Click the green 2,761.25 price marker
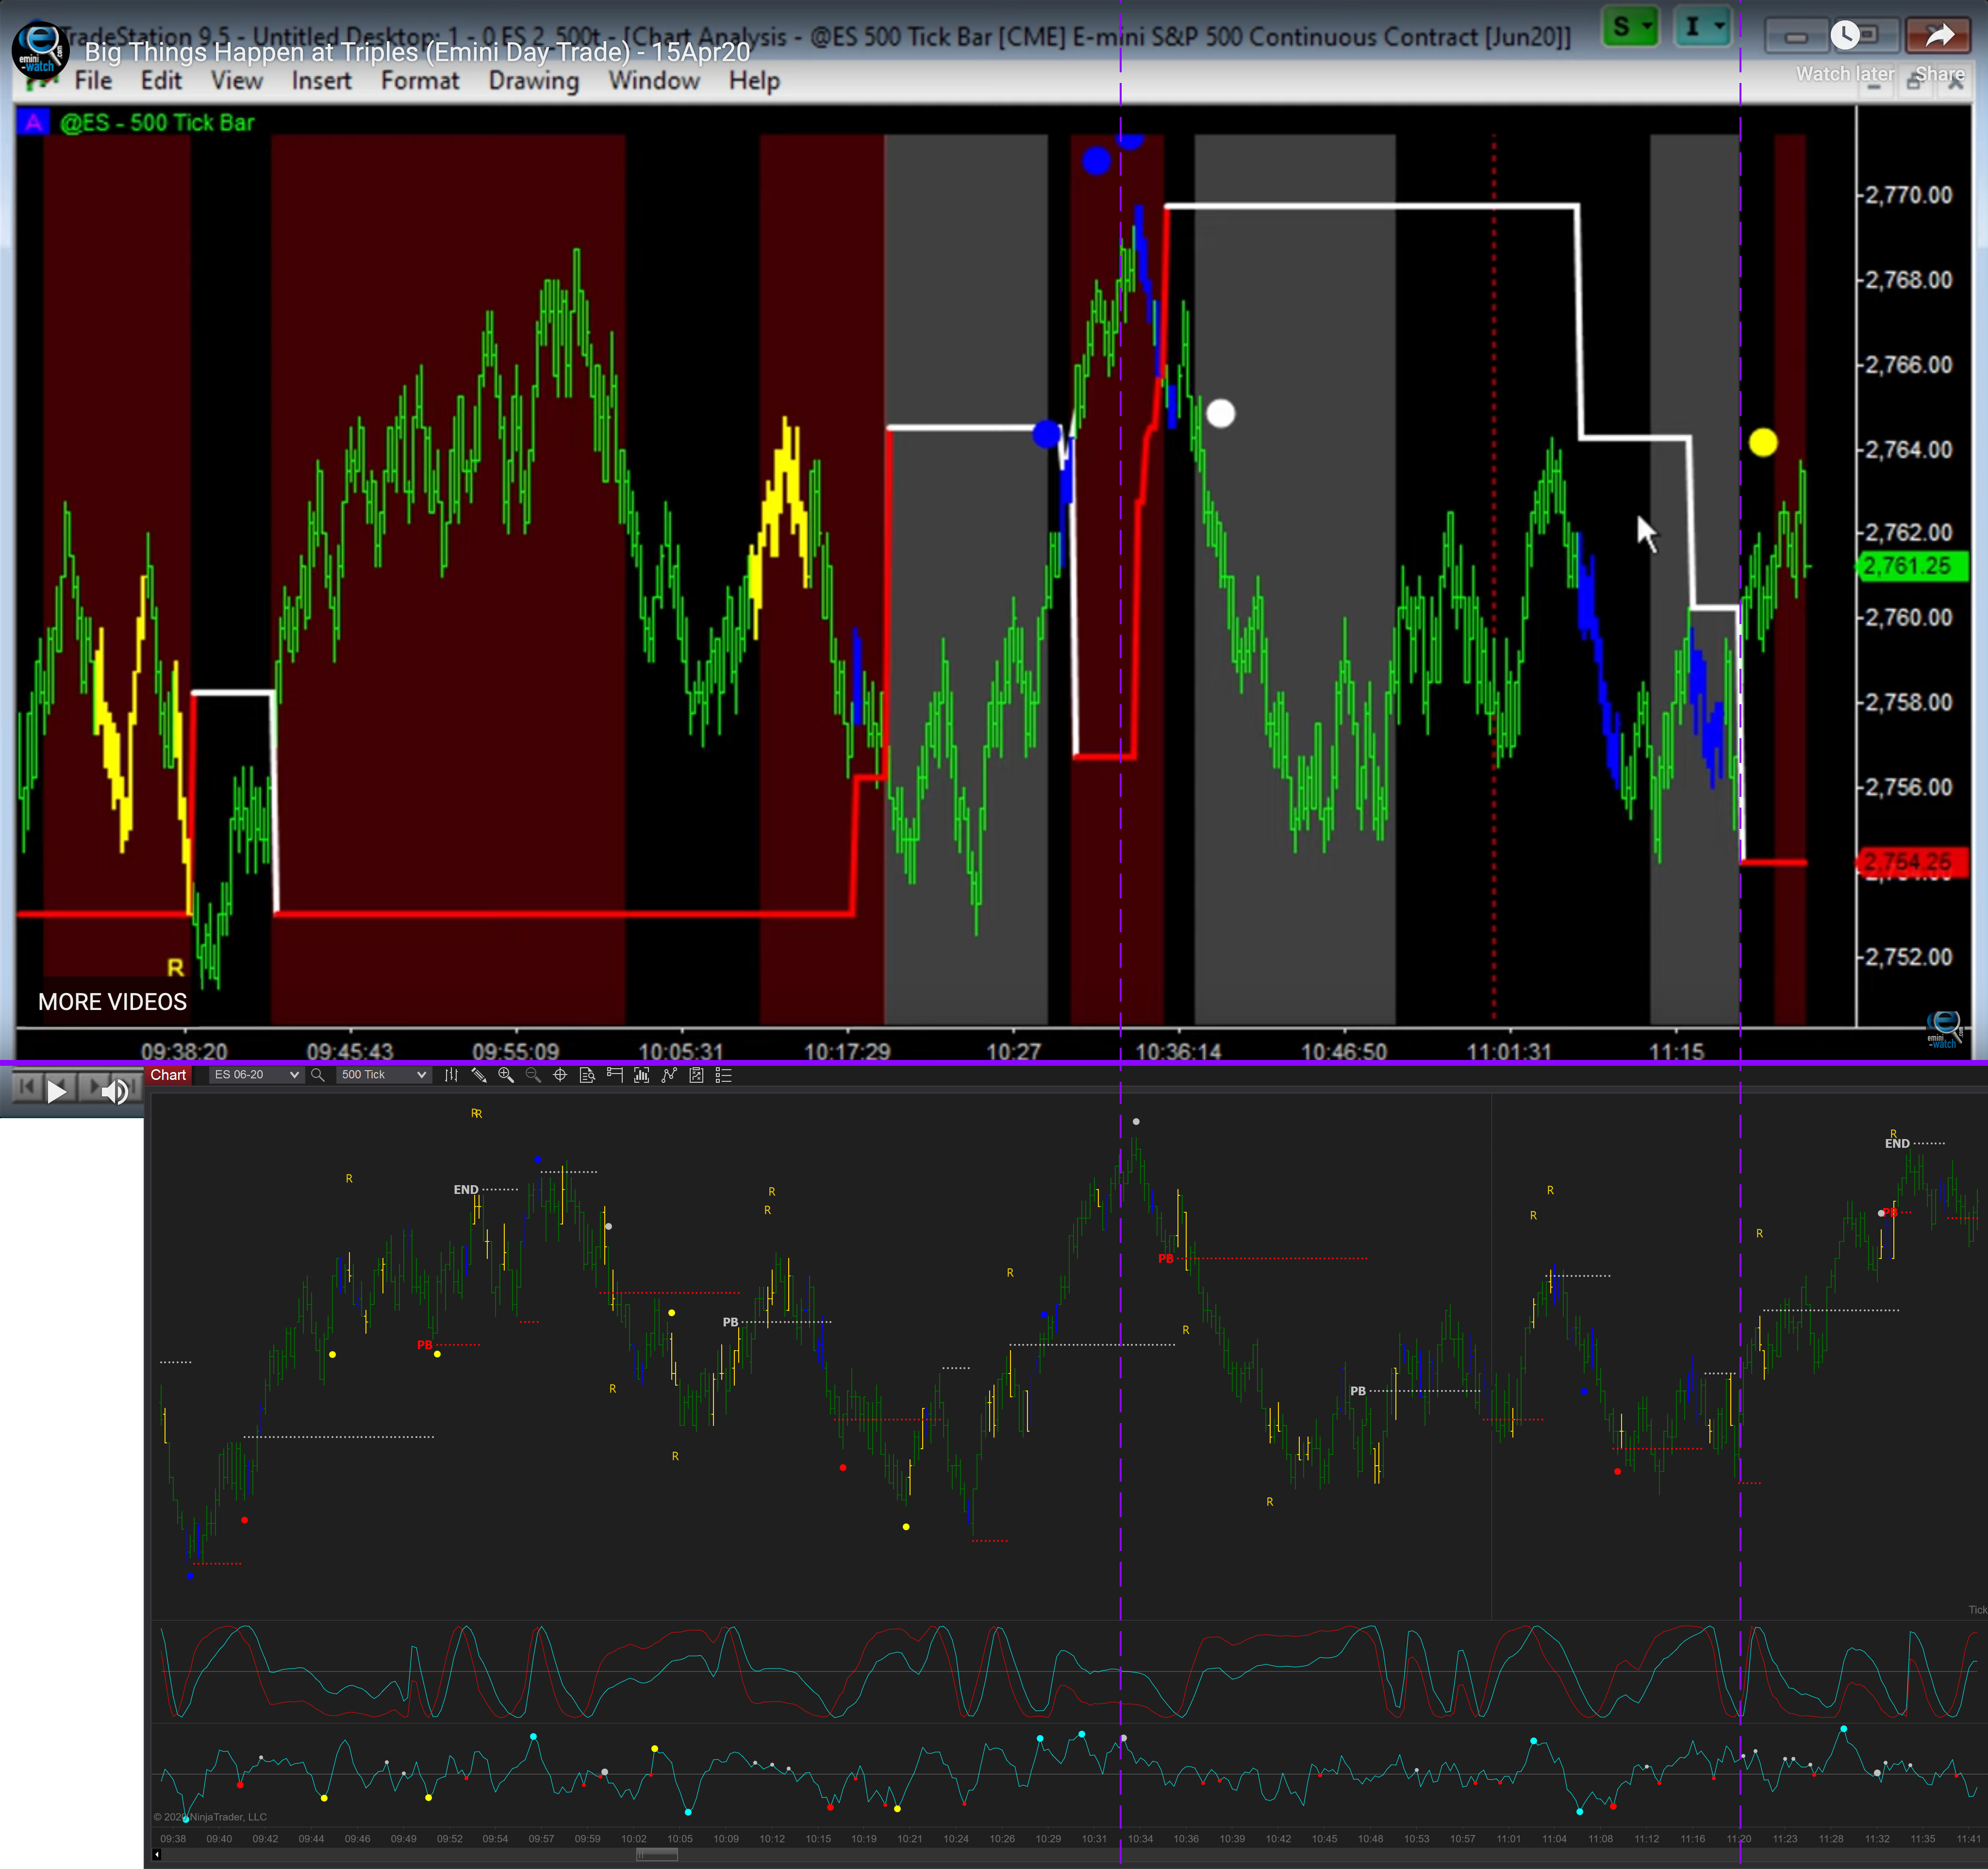1988x1869 pixels. coord(1911,566)
